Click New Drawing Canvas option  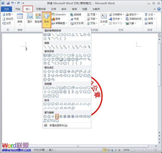click(x=67, y=126)
